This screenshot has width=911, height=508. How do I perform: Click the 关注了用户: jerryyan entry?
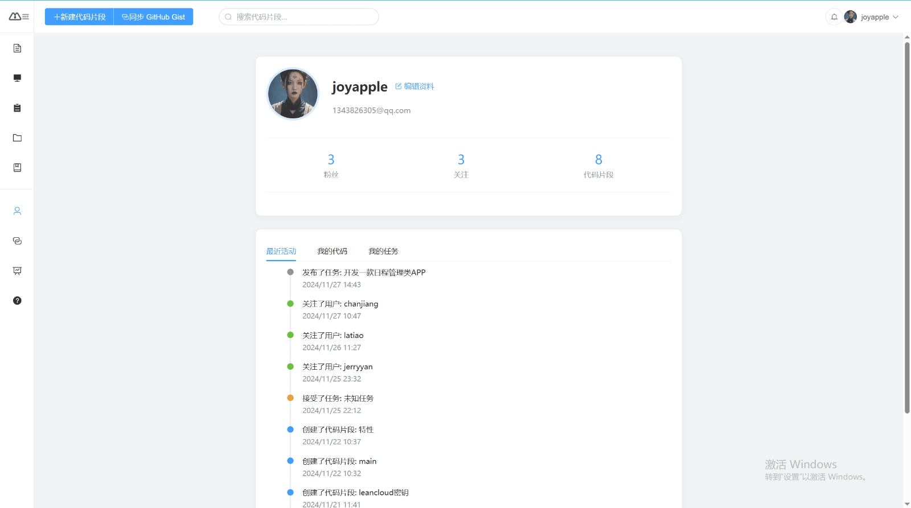pyautogui.click(x=338, y=367)
